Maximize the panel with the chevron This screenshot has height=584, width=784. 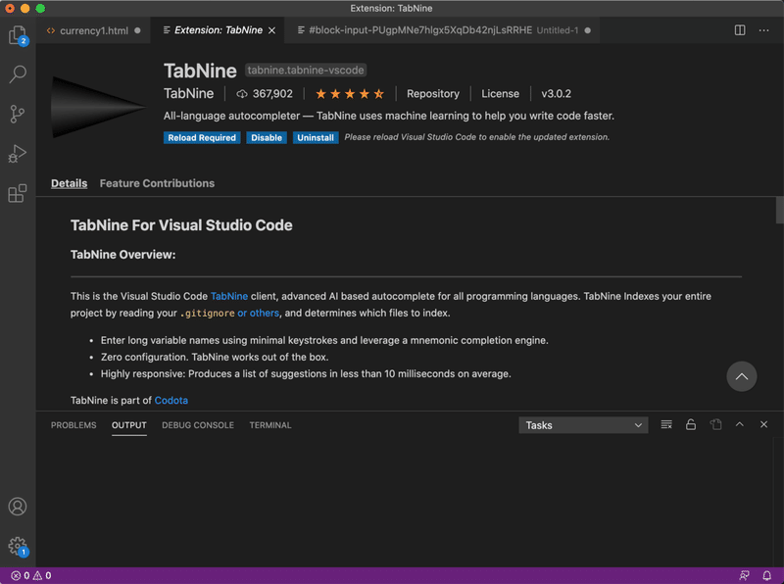coord(740,424)
